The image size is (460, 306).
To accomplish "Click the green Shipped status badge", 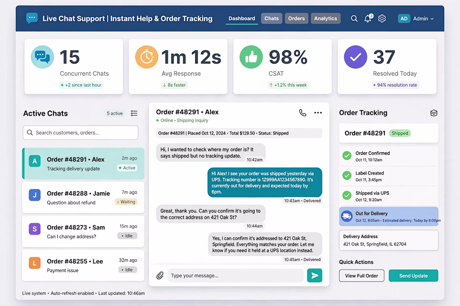I will (x=400, y=133).
